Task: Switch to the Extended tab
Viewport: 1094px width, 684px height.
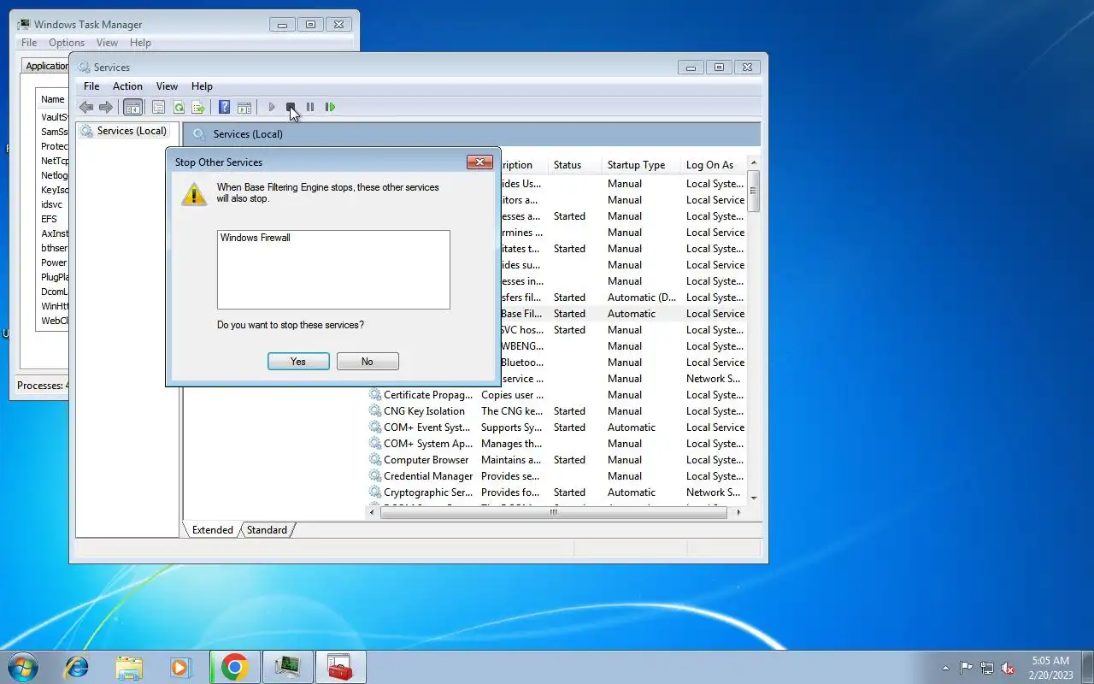Action: (x=212, y=530)
